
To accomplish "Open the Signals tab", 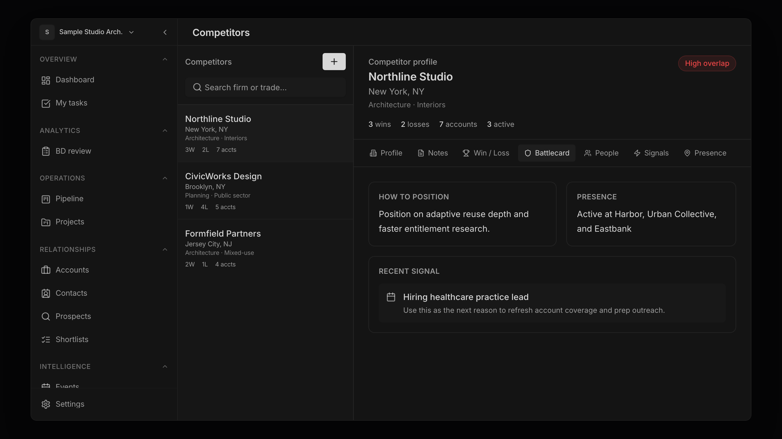I will 651,153.
